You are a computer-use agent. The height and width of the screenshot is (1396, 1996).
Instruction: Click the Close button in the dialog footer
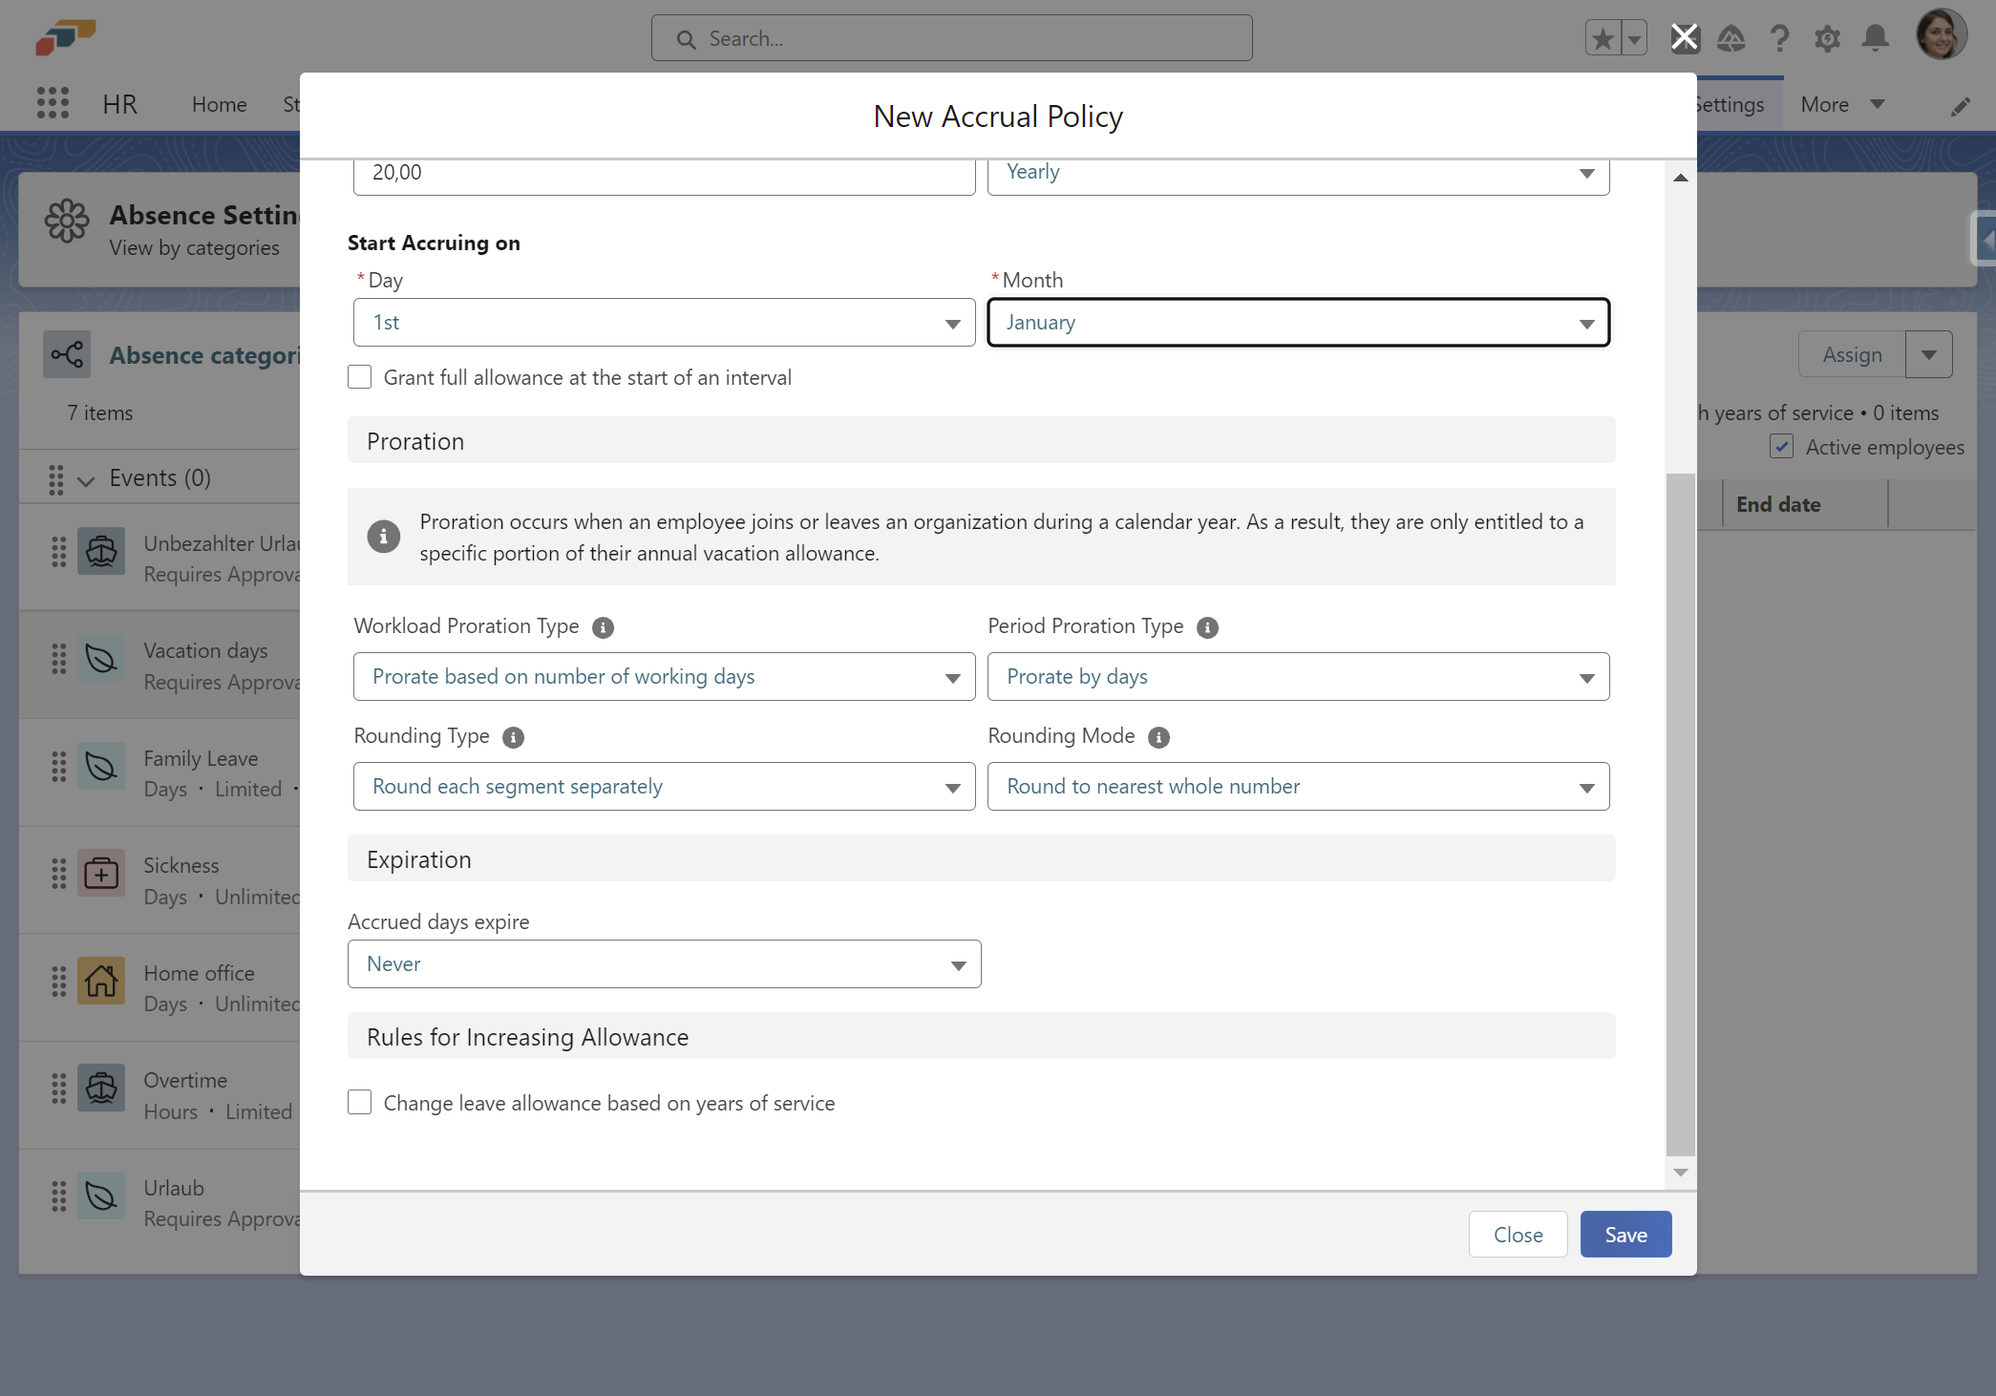click(x=1518, y=1235)
